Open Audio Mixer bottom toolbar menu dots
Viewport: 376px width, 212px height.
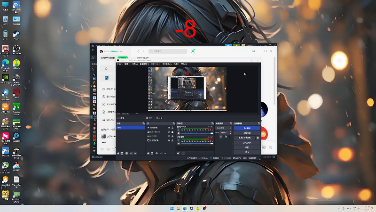tap(183, 153)
